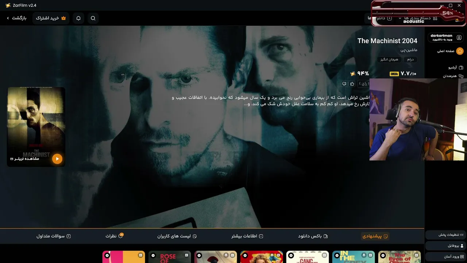Switch to the باکس دانلود tab

(x=313, y=236)
